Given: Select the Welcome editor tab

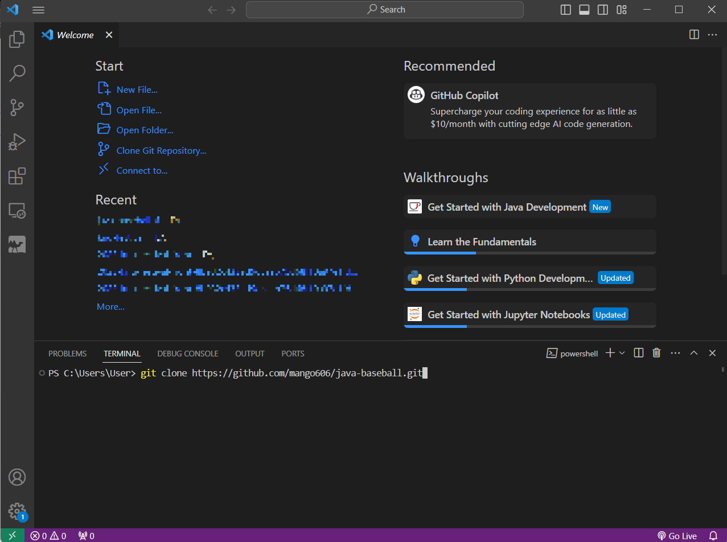Looking at the screenshot, I should [x=76, y=35].
